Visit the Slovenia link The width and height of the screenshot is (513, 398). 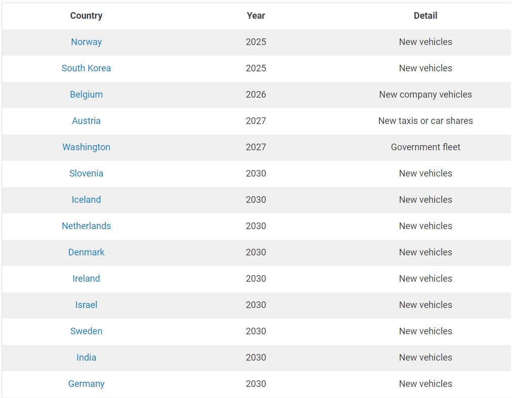(x=86, y=173)
